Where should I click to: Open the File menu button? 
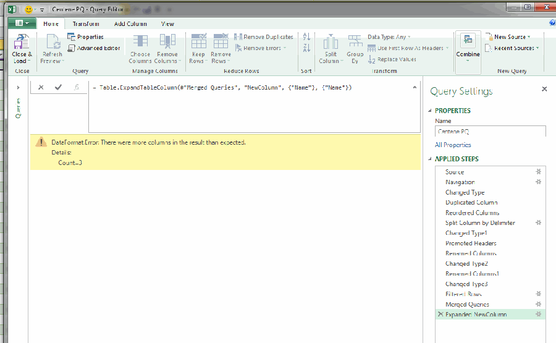[22, 23]
